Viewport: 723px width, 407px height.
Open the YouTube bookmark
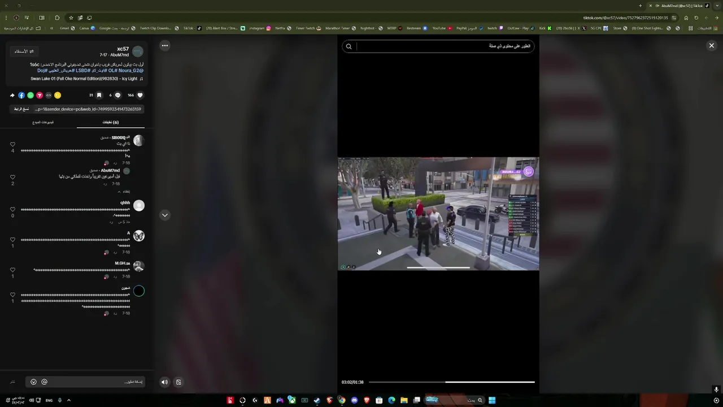(442, 28)
